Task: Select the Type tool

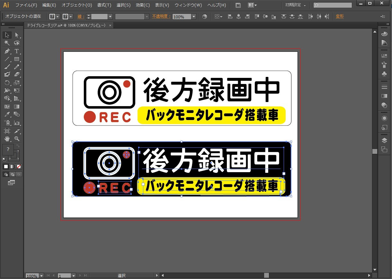Action: pos(17,51)
